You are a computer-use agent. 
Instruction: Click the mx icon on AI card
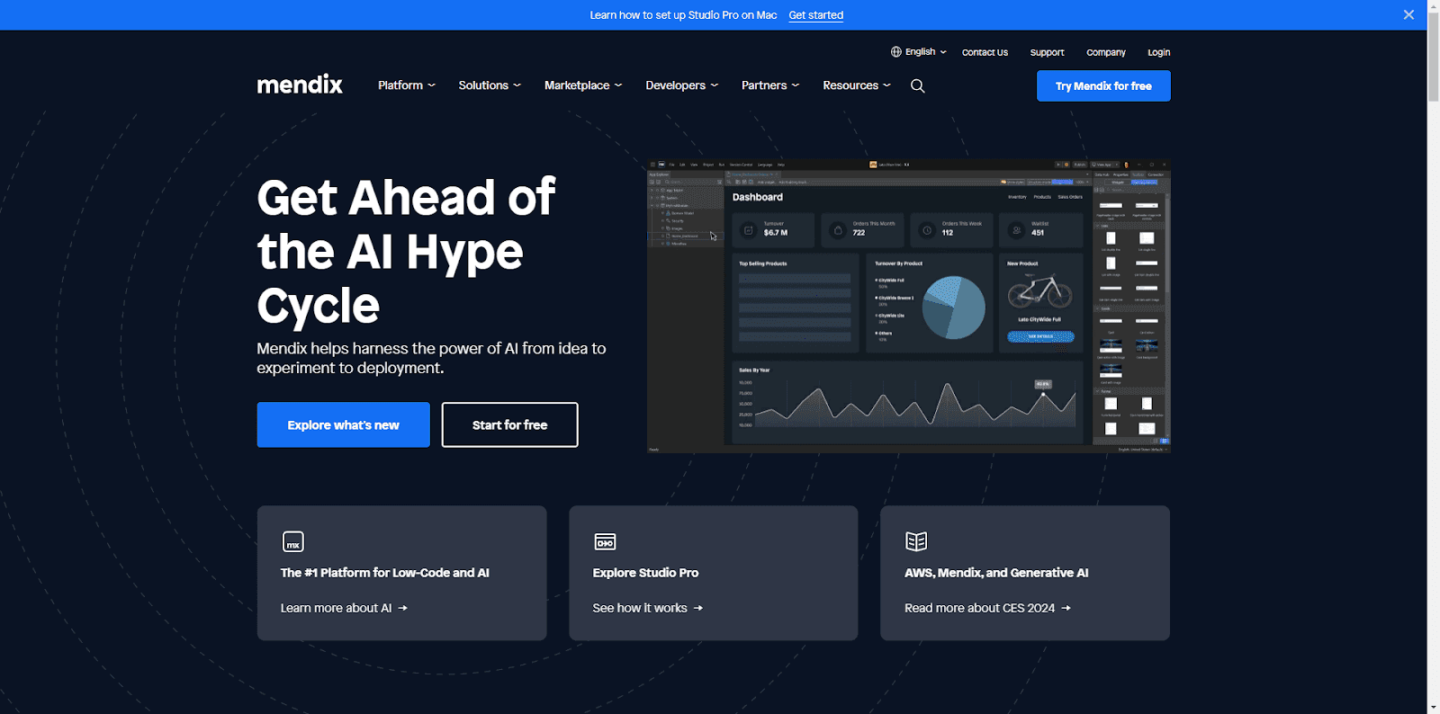(x=293, y=541)
